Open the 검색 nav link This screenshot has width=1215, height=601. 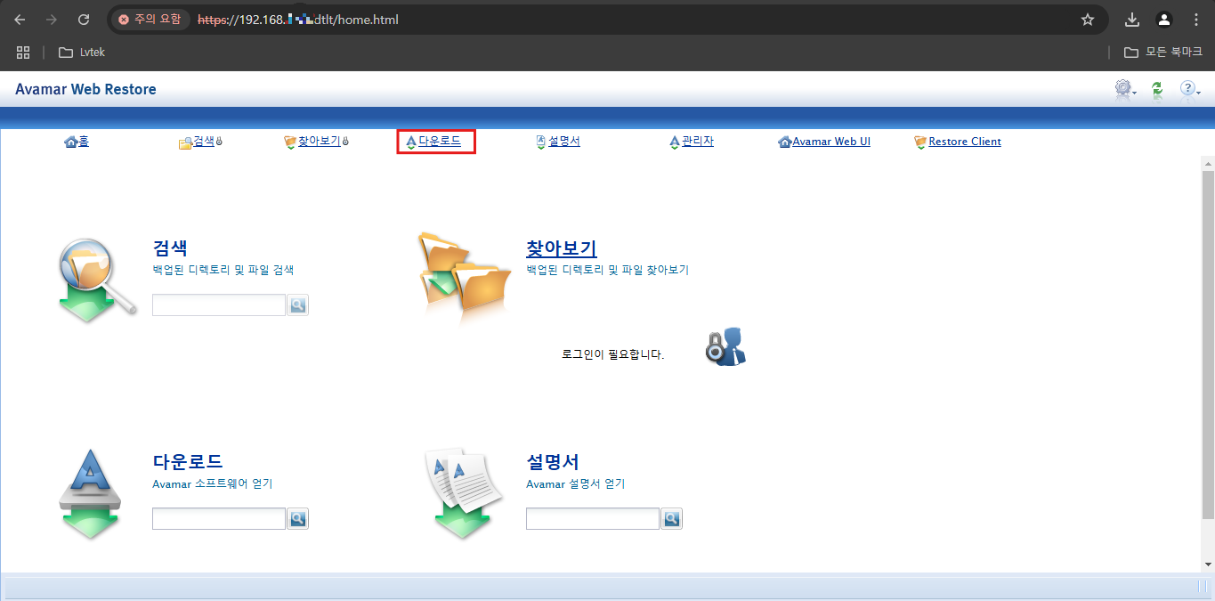[204, 142]
